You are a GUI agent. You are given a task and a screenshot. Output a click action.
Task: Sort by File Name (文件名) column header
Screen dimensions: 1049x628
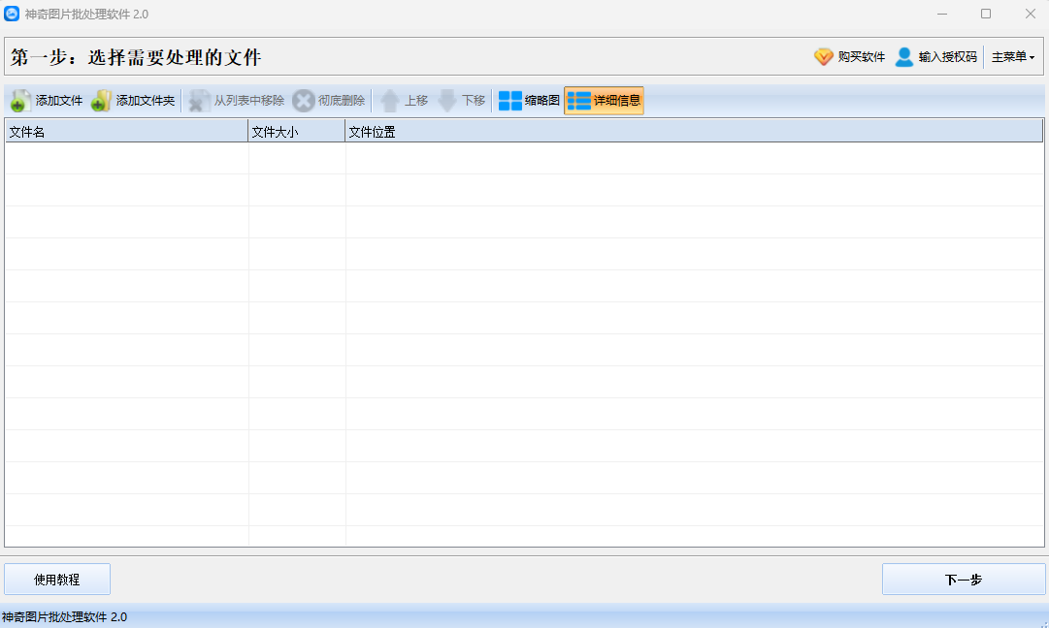pyautogui.click(x=126, y=132)
